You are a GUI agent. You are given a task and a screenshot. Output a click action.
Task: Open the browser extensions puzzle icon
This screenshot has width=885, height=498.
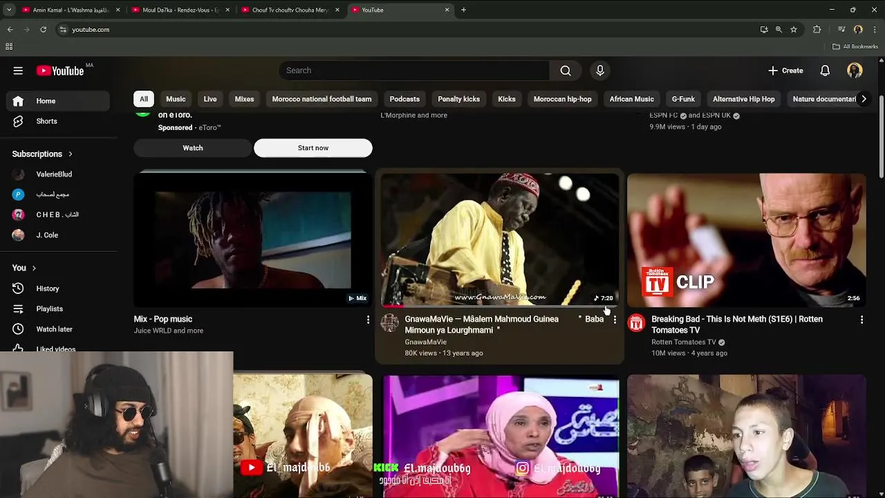817,30
